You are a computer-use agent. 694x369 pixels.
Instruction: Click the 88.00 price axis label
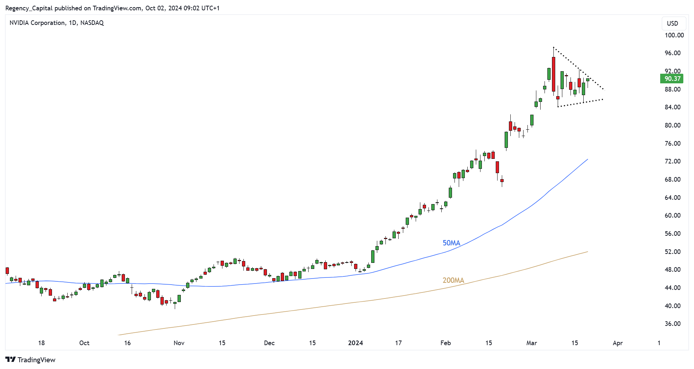(673, 89)
